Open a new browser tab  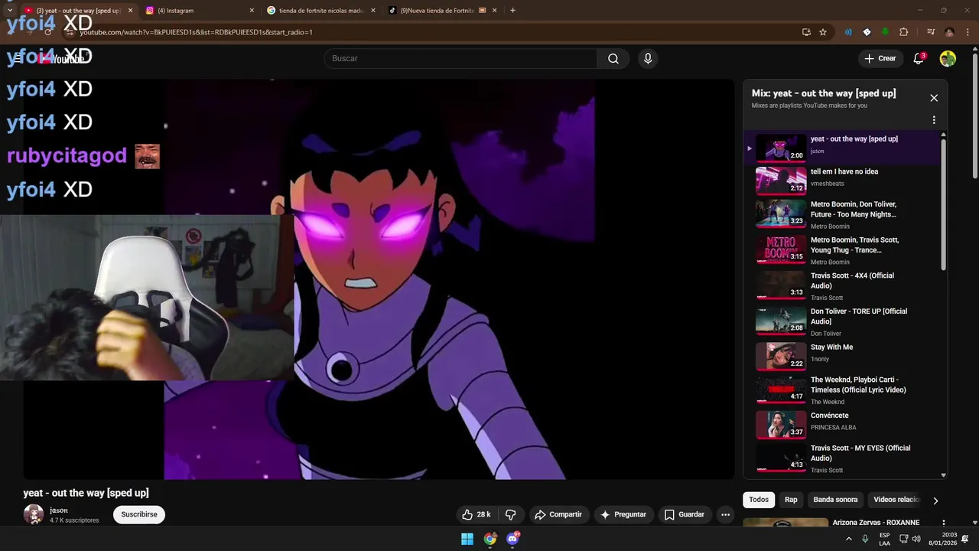click(x=512, y=11)
